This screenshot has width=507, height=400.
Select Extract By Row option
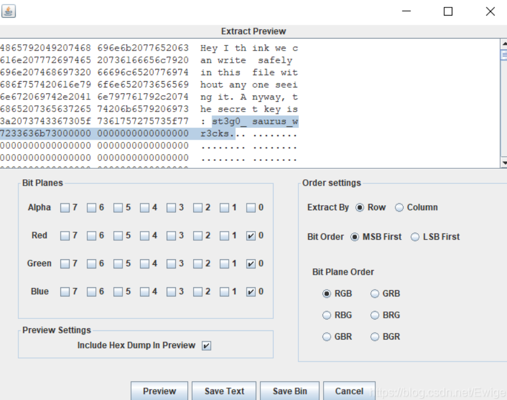coord(360,207)
